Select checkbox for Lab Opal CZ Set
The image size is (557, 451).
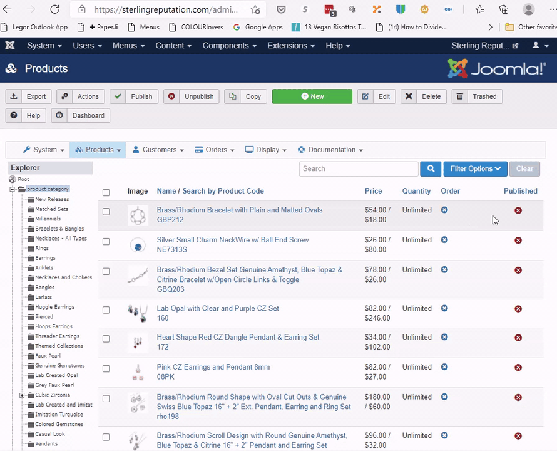click(106, 310)
